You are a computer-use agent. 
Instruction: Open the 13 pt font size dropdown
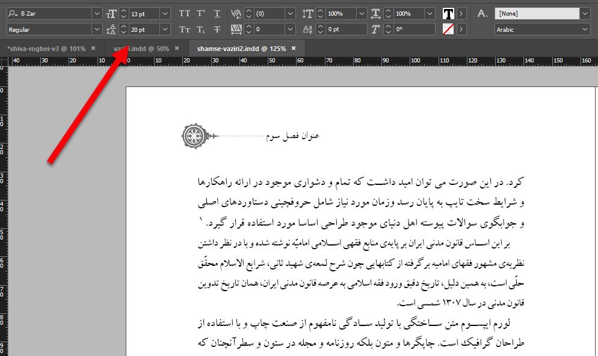[165, 13]
